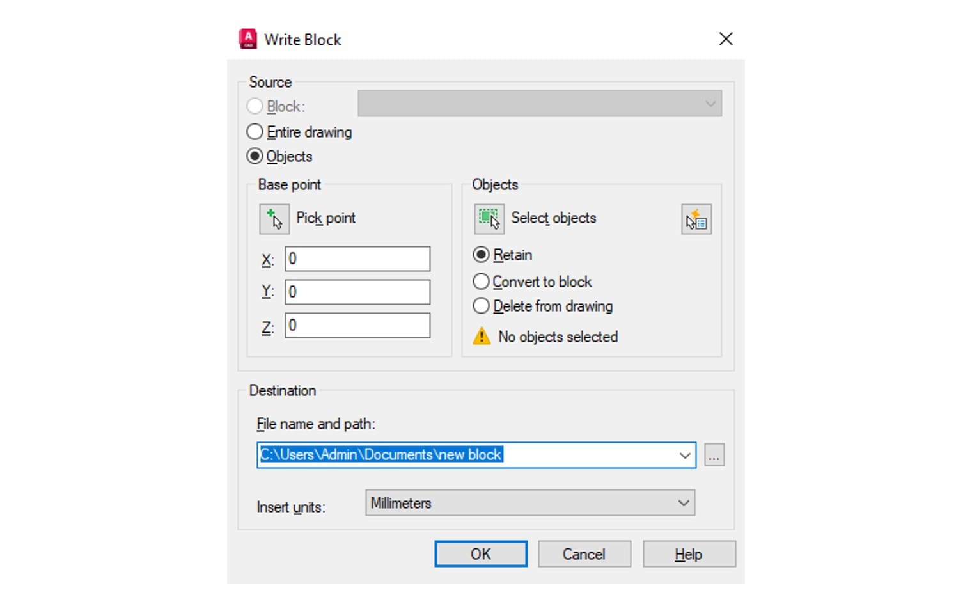Click the Select objects icon button
Screen dimensions: 972x604
[x=489, y=219]
